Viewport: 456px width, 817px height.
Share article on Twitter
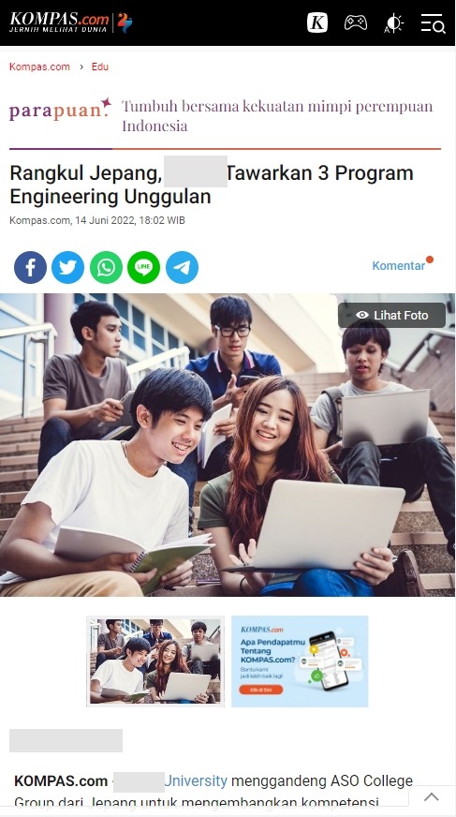[67, 267]
